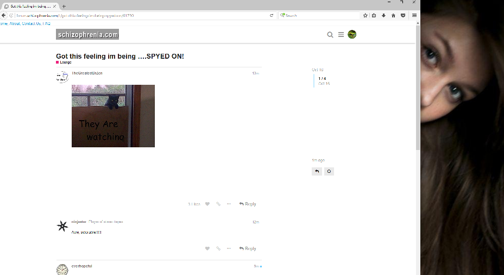The height and width of the screenshot is (275, 504).
Task: Open the user profile avatar in header
Action: point(352,34)
